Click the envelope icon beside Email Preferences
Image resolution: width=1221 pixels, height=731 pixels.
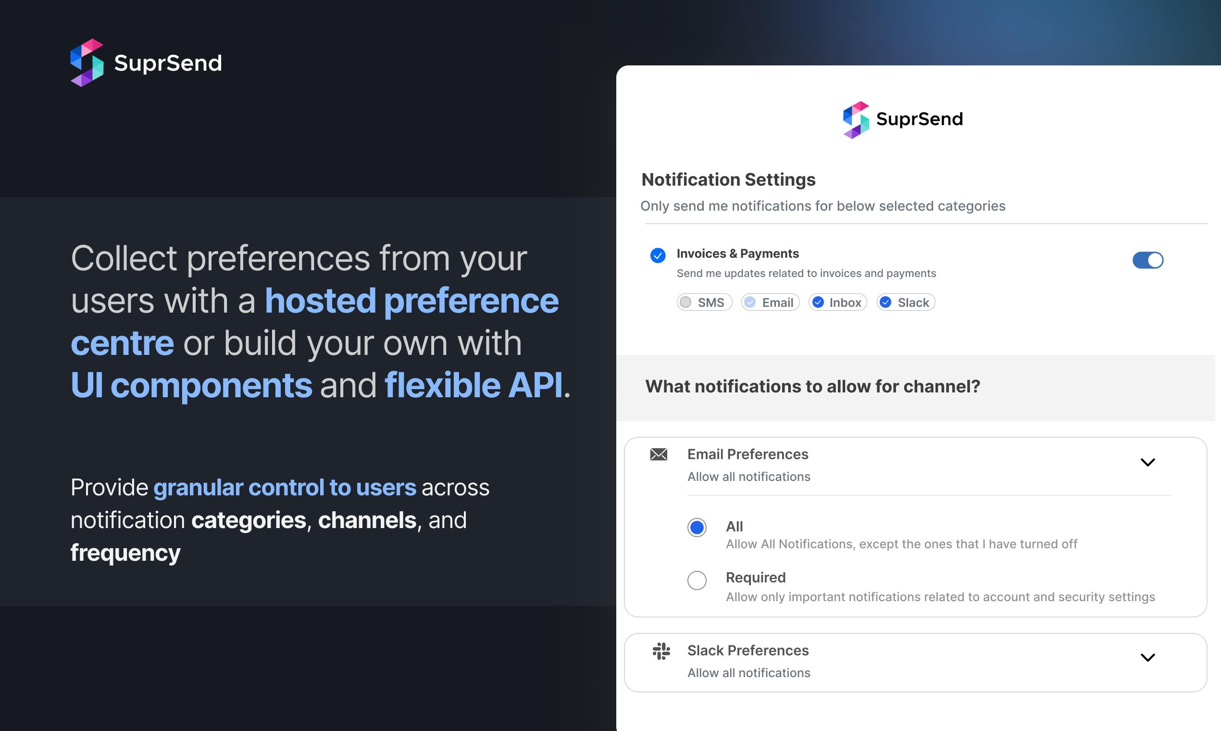[658, 454]
